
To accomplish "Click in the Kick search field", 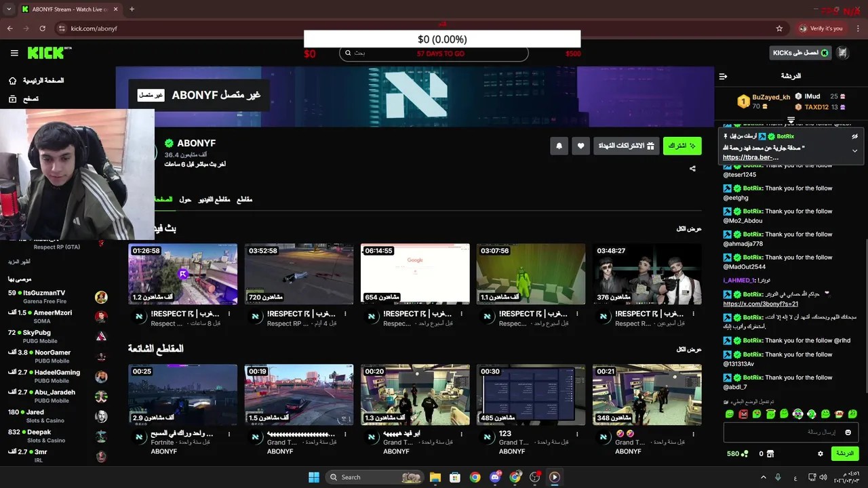I will [434, 53].
